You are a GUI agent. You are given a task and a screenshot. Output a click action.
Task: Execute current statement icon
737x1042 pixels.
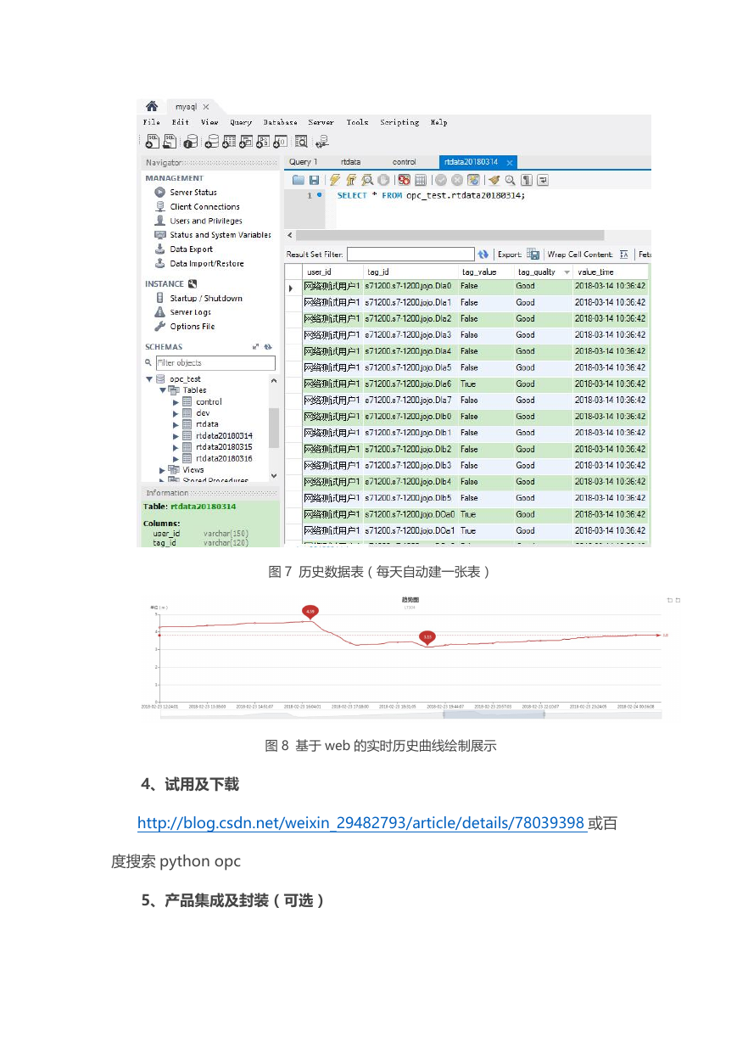pos(352,181)
